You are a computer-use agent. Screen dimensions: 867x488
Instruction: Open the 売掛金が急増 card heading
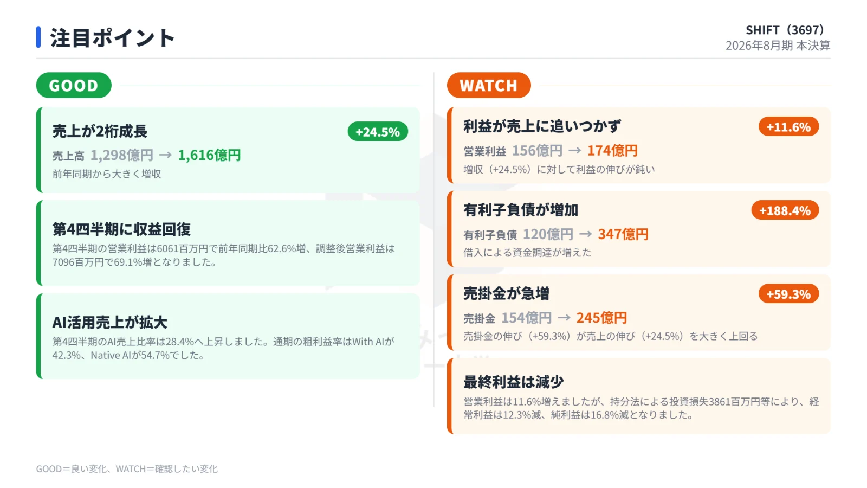point(506,293)
